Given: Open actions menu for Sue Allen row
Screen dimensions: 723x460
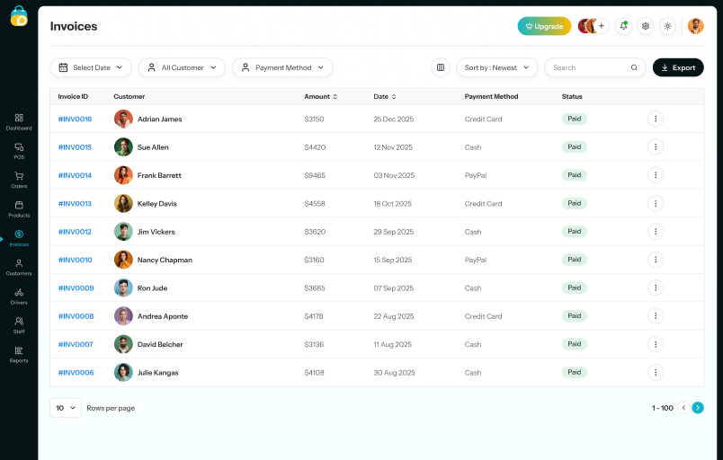Looking at the screenshot, I should point(656,146).
